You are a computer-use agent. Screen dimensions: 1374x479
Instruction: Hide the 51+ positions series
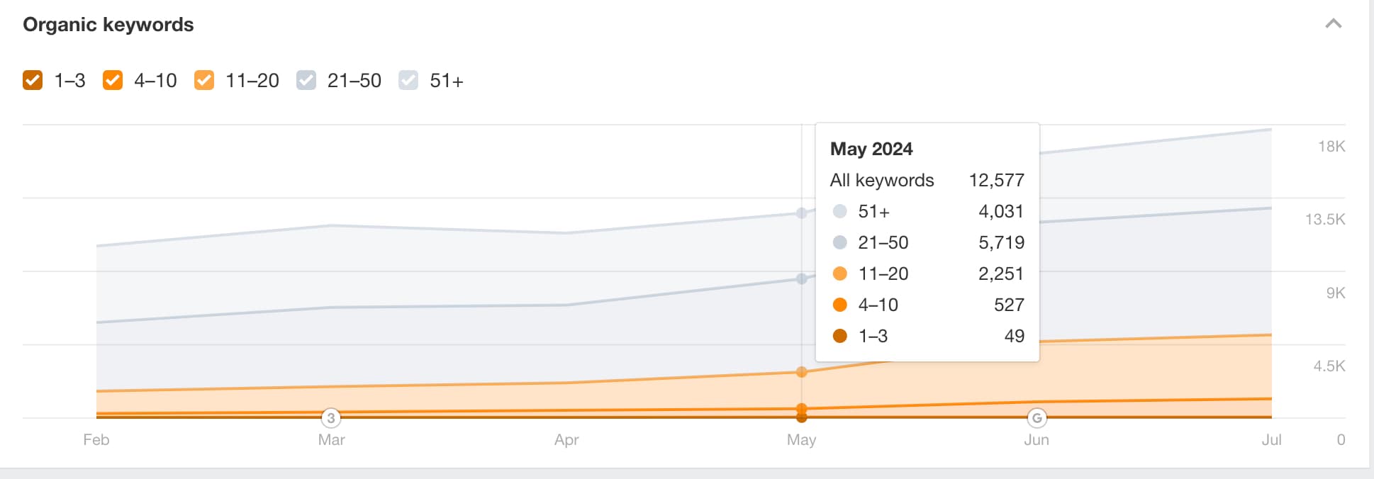pos(408,81)
